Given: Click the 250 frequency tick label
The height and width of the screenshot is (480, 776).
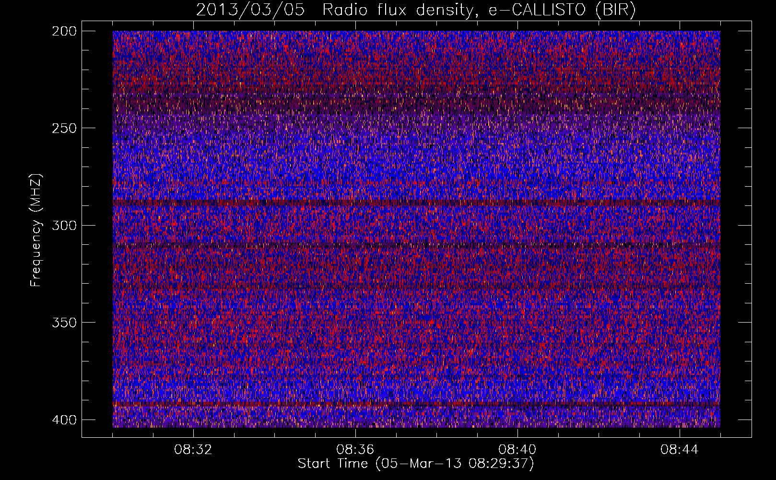Looking at the screenshot, I should 64,128.
